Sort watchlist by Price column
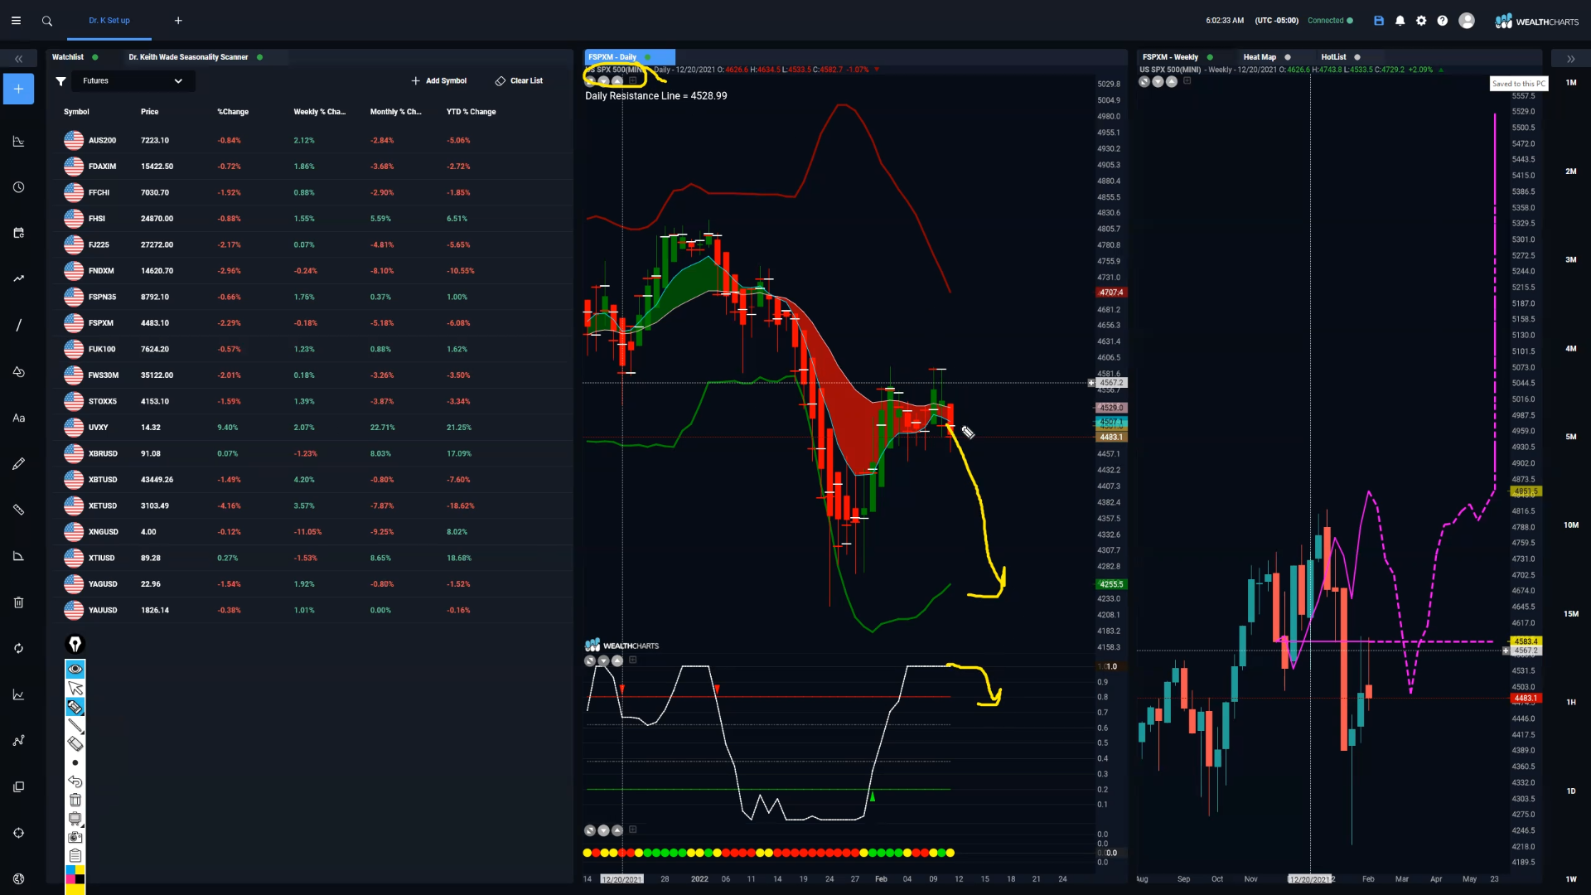The width and height of the screenshot is (1591, 895). click(149, 112)
